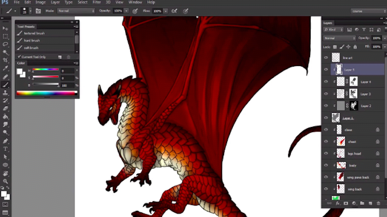Open the Filter menu

point(96,3)
